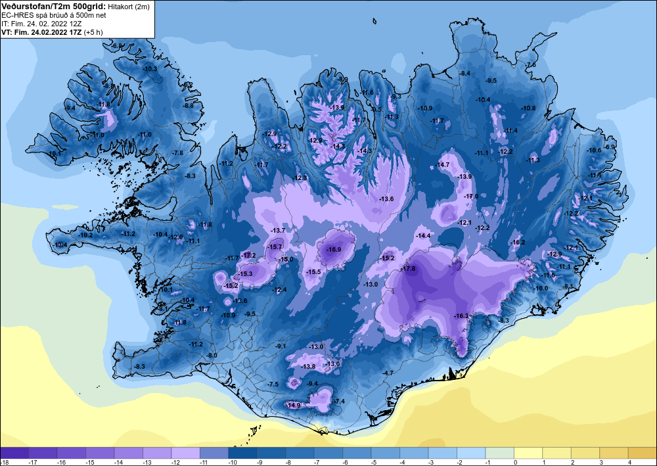This screenshot has height=466, width=657.
Task: Click the -12.4 temperature label
Action: tap(279, 290)
